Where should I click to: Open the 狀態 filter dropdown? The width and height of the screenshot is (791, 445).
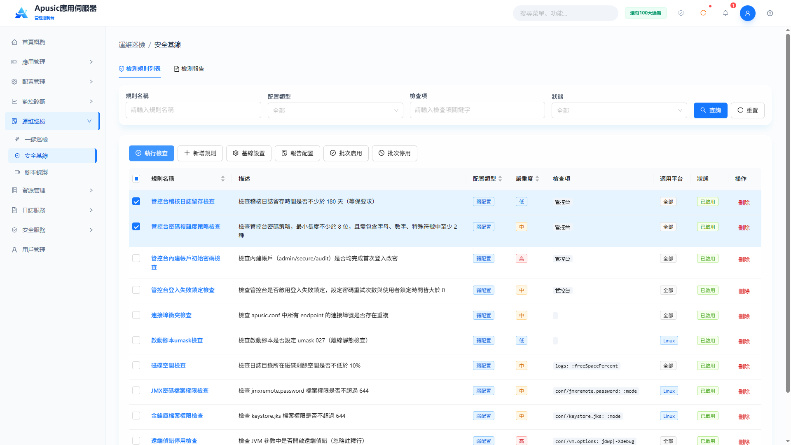pyautogui.click(x=619, y=110)
